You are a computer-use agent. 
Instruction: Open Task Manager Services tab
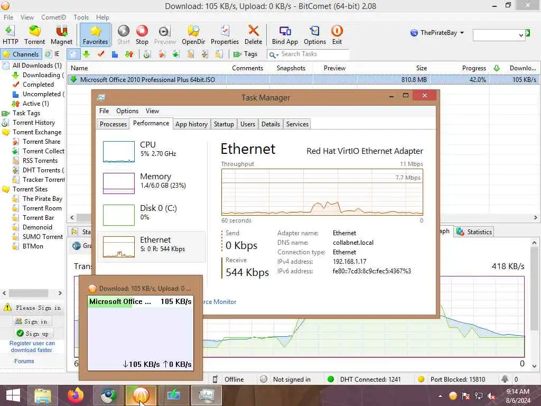coord(297,124)
